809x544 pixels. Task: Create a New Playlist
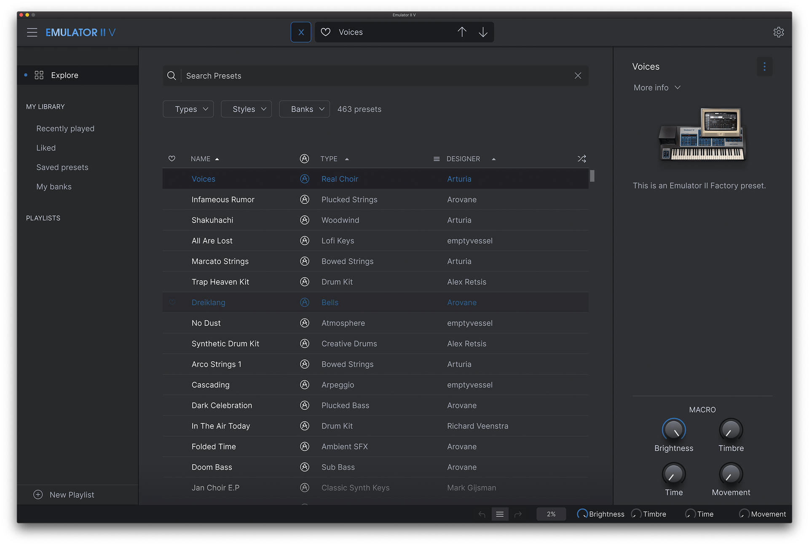(64, 495)
